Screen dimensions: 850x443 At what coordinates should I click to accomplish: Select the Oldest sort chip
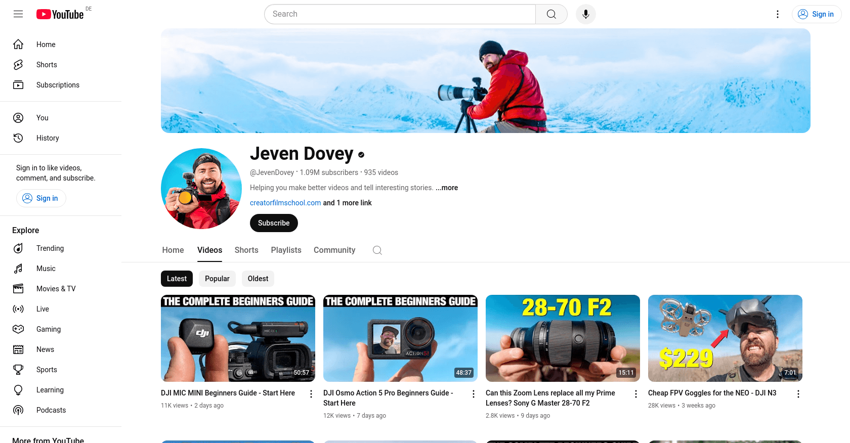point(258,279)
